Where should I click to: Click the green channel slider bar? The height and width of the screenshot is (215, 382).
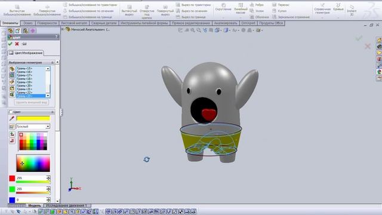(x=33, y=193)
